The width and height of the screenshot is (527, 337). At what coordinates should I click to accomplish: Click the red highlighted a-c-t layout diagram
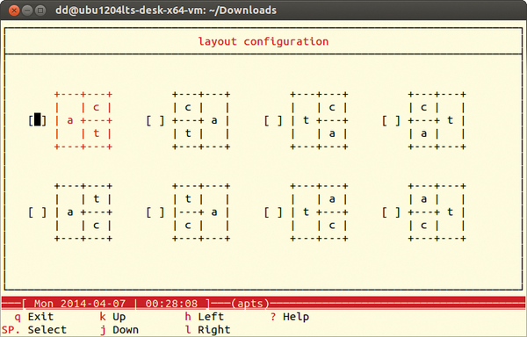click(x=83, y=120)
